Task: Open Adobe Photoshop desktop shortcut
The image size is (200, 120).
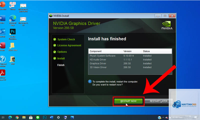Action: tap(13, 34)
